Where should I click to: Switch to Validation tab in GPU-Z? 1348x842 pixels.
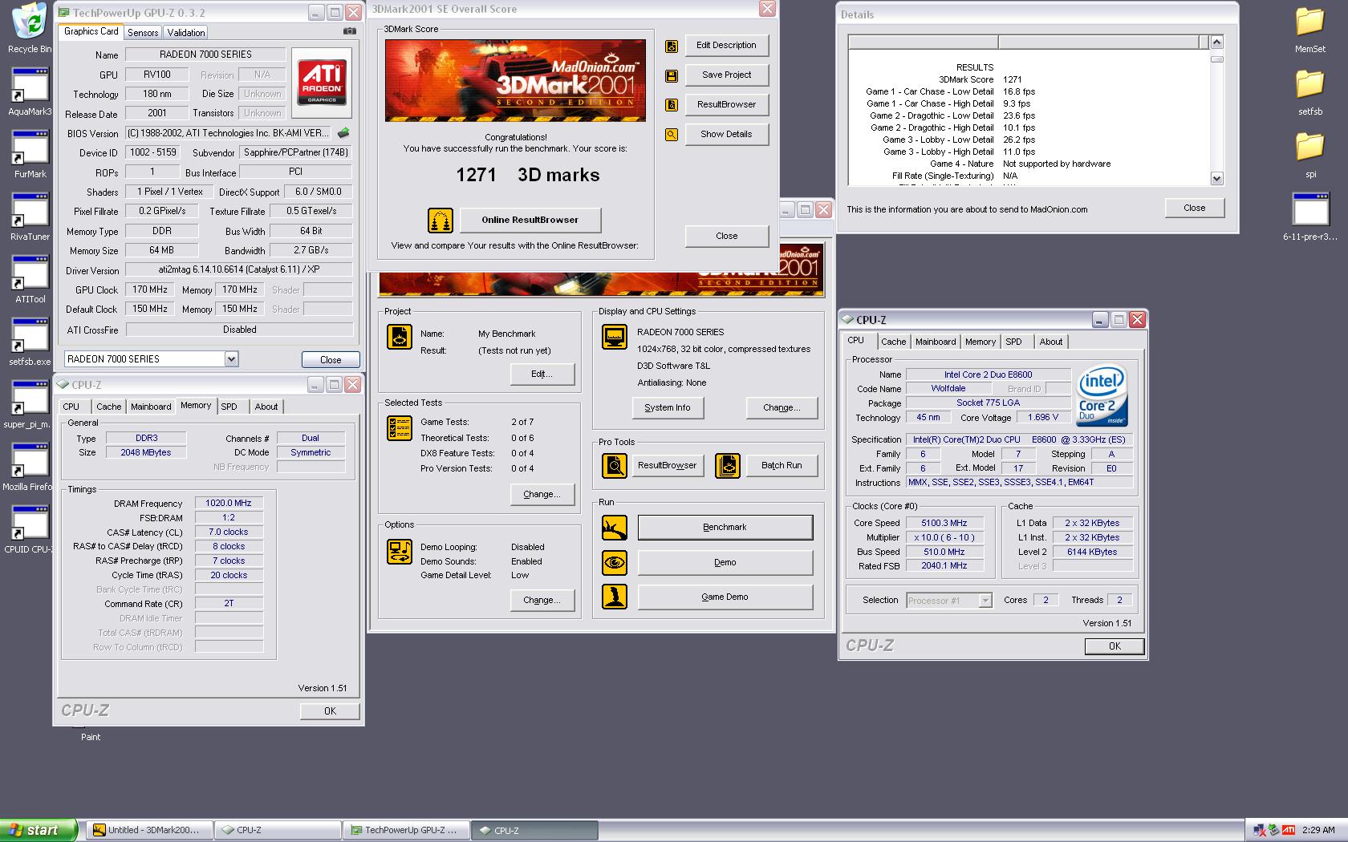click(x=185, y=33)
